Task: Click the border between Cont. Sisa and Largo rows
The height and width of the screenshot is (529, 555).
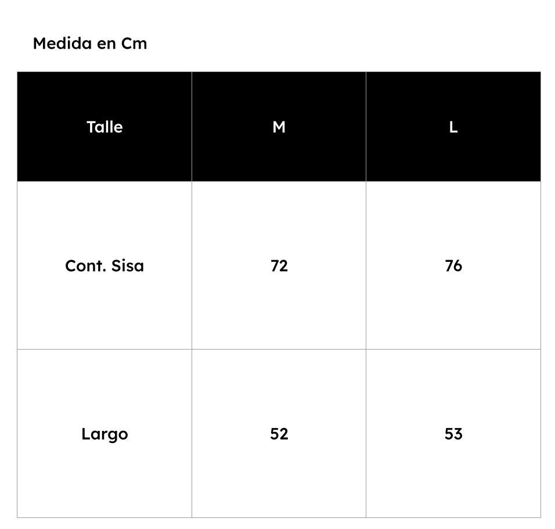Action: [279, 349]
